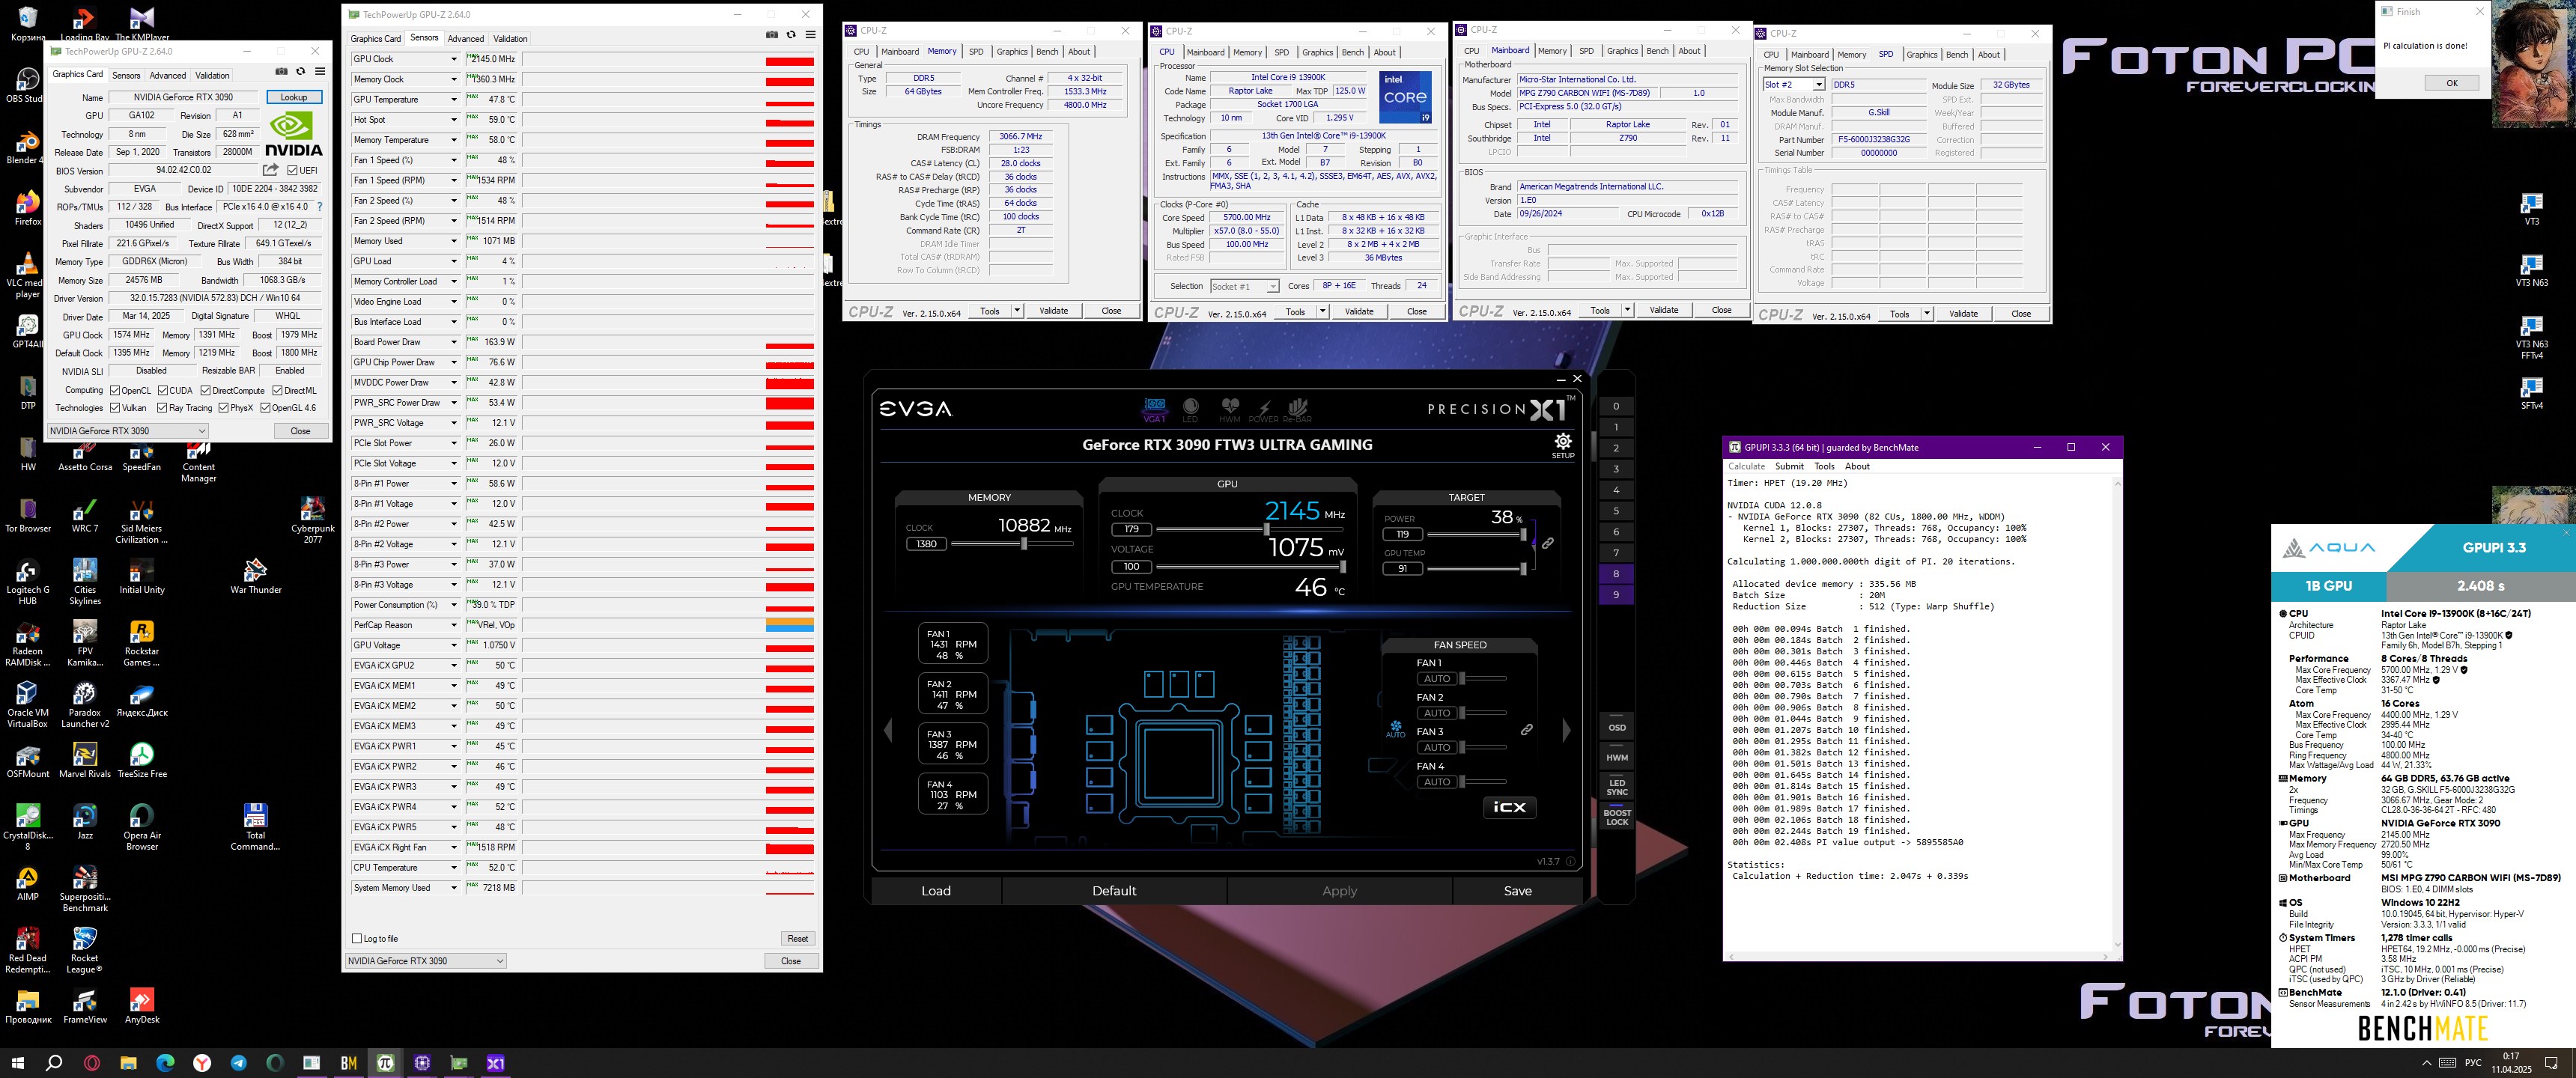Image resolution: width=2576 pixels, height=1078 pixels.
Task: Click the refresh icon in GPU-Z Sensors window
Action: pyautogui.click(x=791, y=34)
